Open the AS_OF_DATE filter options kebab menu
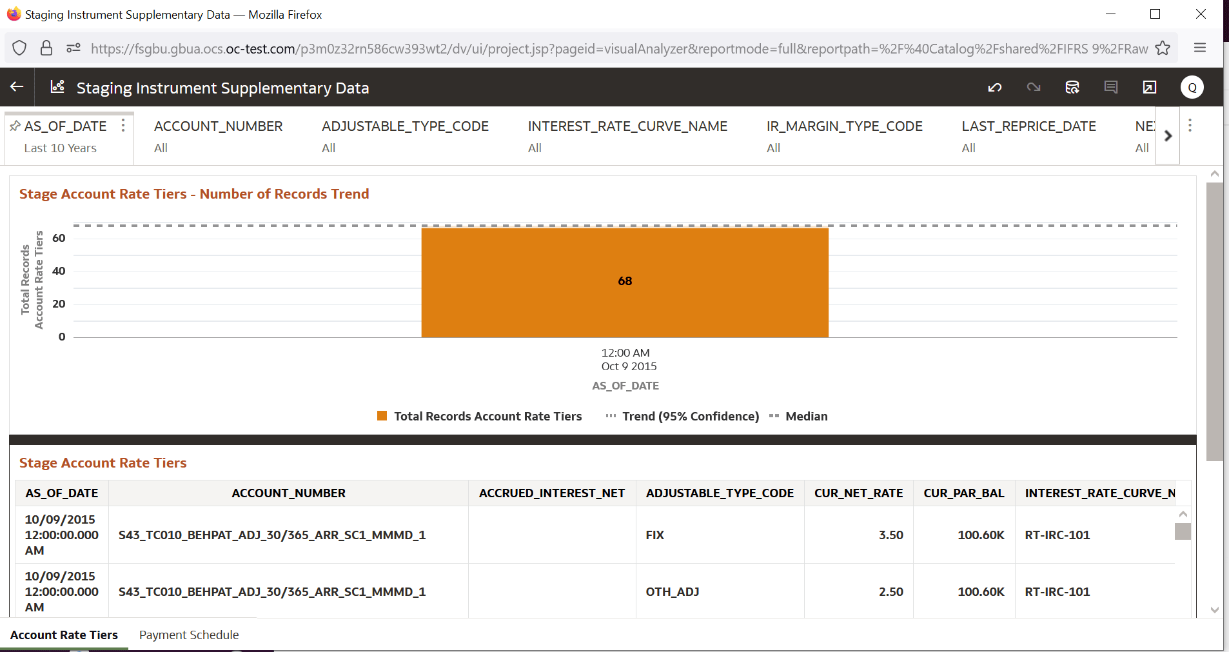Viewport: 1229px width, 652px height. [x=123, y=126]
